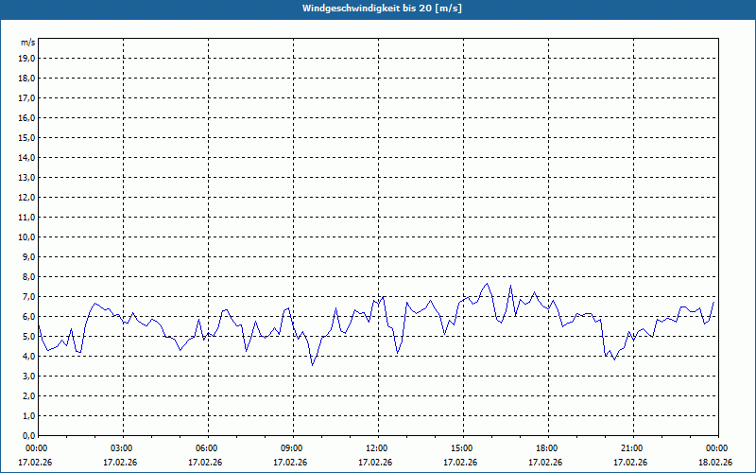Image resolution: width=756 pixels, height=473 pixels.
Task: Click the m/s unit label
Action: (27, 43)
